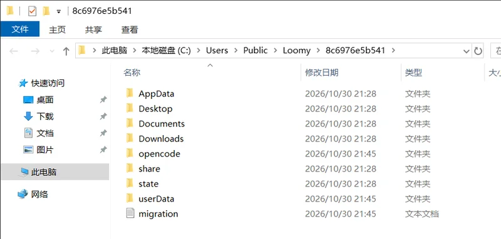
Task: Select the Downloads folder icon
Action: pyautogui.click(x=130, y=138)
